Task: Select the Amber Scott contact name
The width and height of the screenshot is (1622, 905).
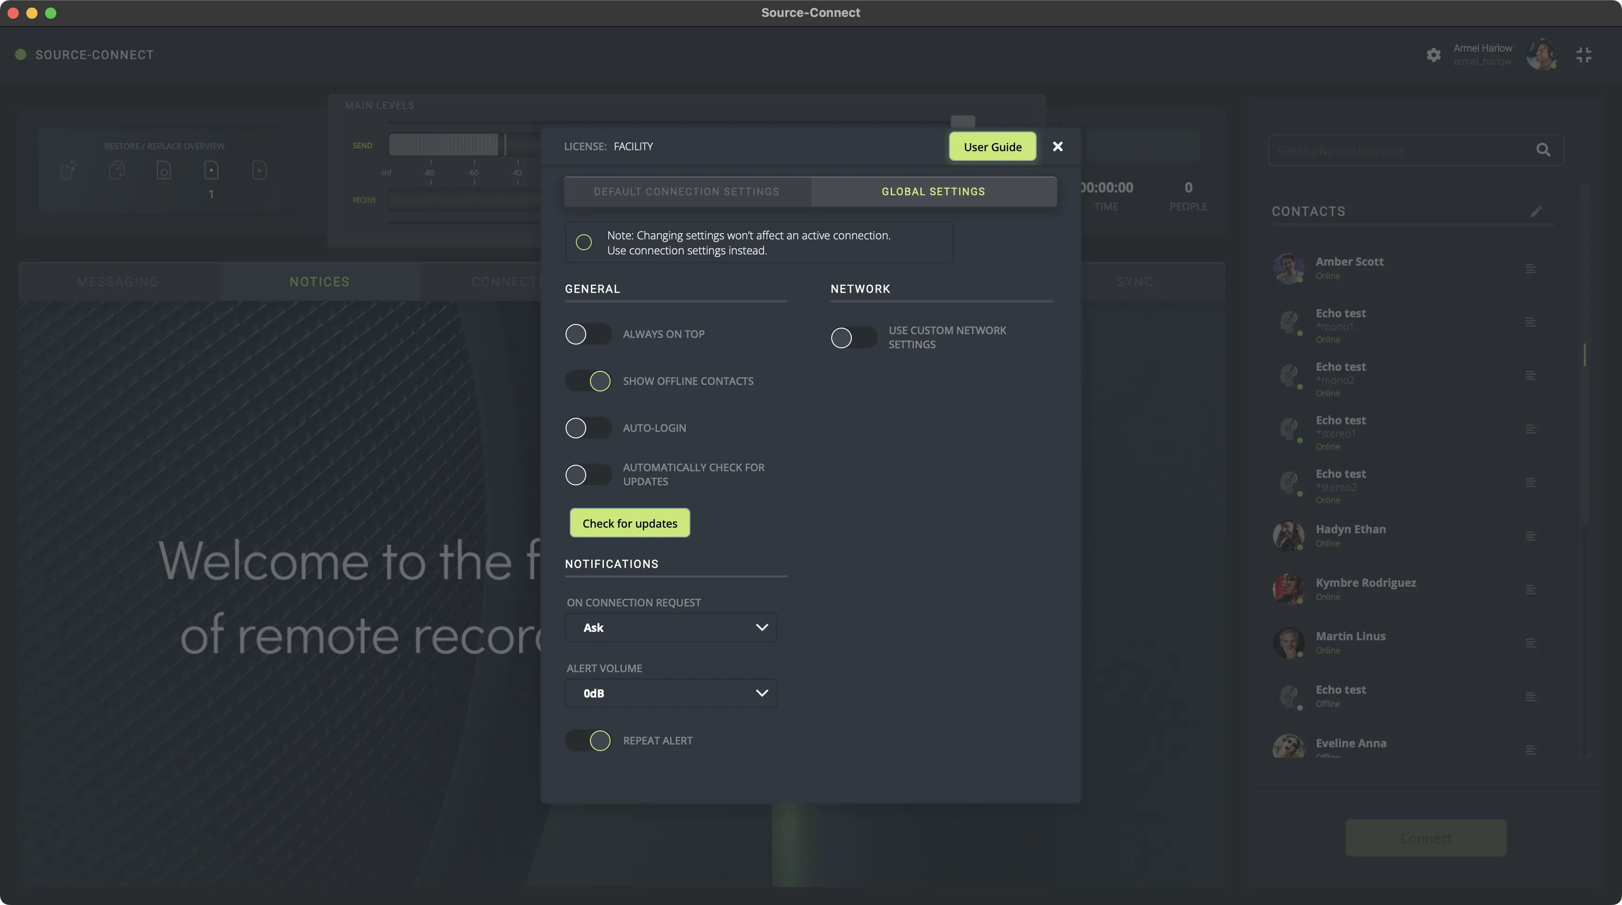Action: click(x=1349, y=262)
